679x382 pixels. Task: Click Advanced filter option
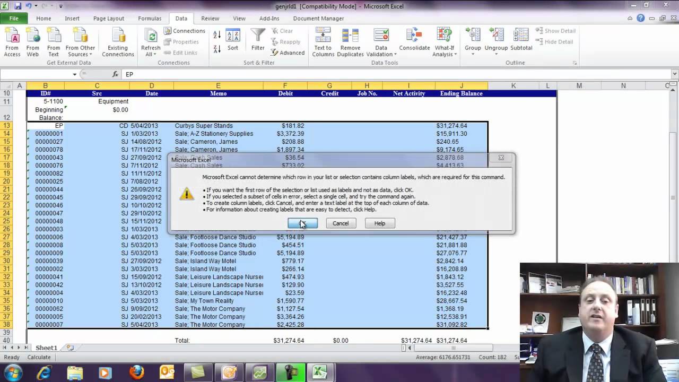pyautogui.click(x=288, y=53)
